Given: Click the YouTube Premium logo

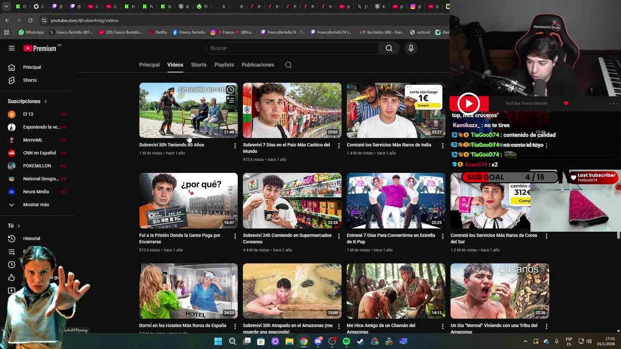Looking at the screenshot, I should (x=41, y=48).
